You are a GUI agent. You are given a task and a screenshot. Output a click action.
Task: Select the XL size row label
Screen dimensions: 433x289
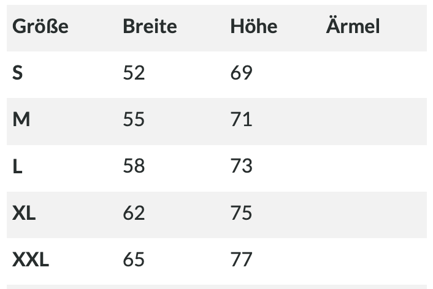(24, 213)
